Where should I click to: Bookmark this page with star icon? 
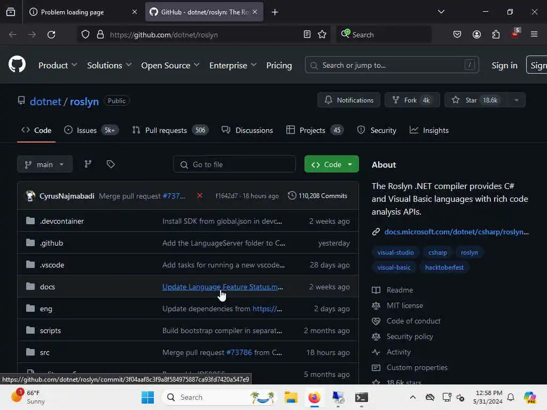coord(322,35)
